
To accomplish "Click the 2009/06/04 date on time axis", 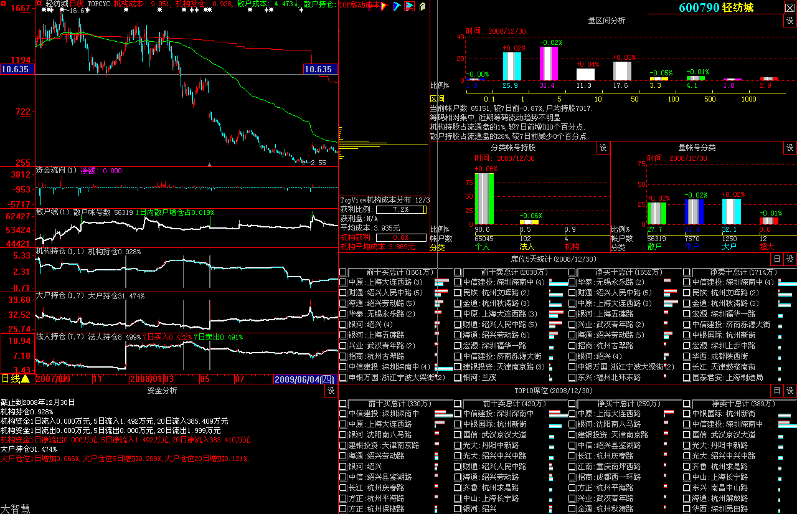I will point(298,379).
